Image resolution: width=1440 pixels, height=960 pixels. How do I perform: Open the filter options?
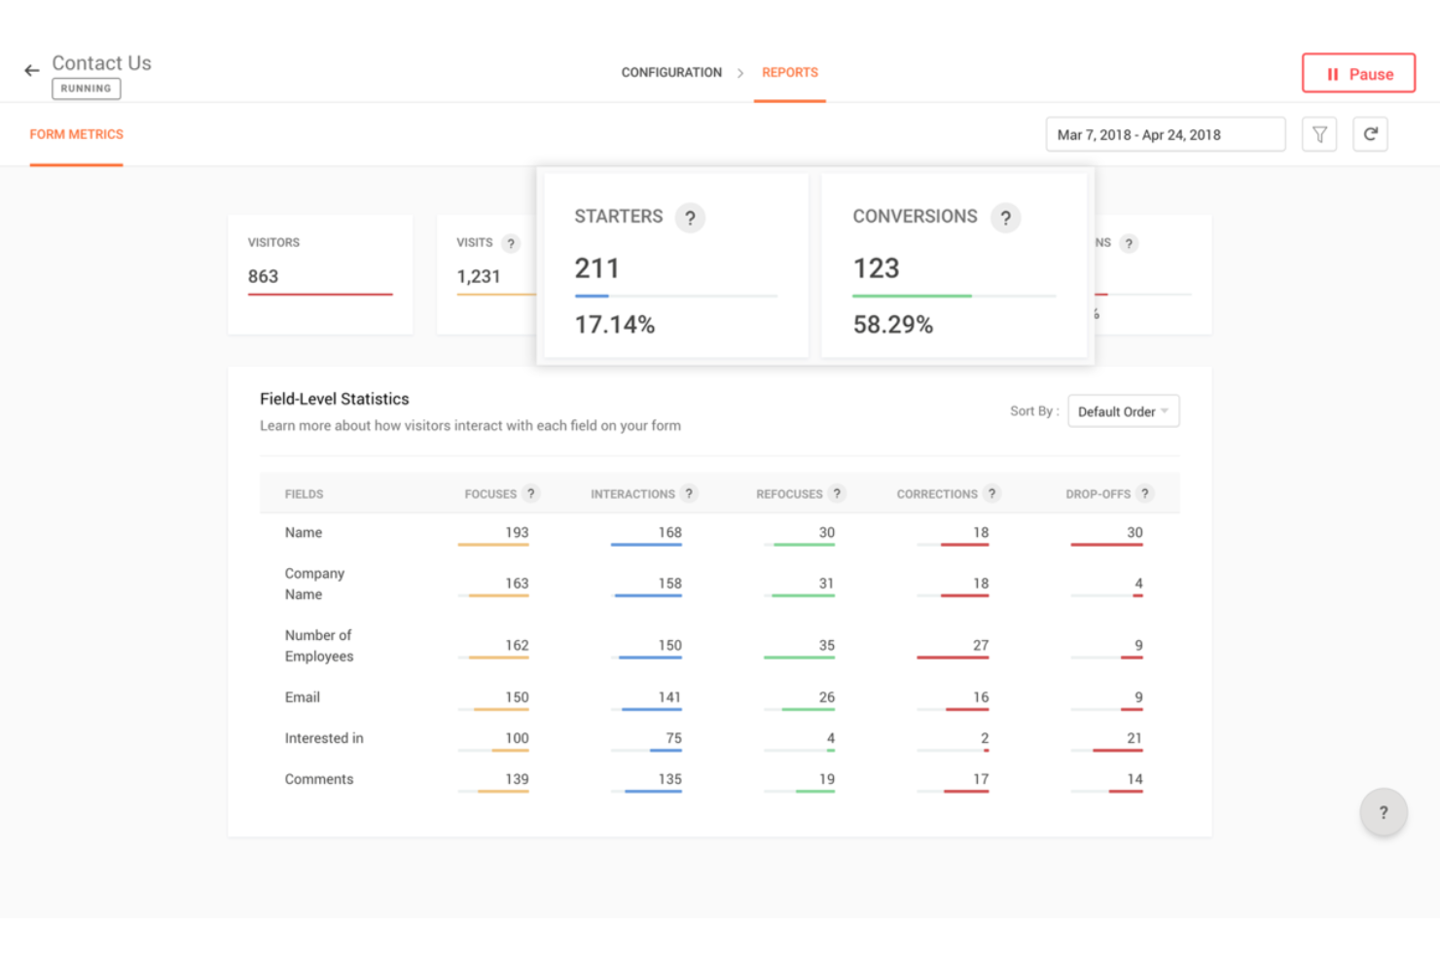(1319, 134)
